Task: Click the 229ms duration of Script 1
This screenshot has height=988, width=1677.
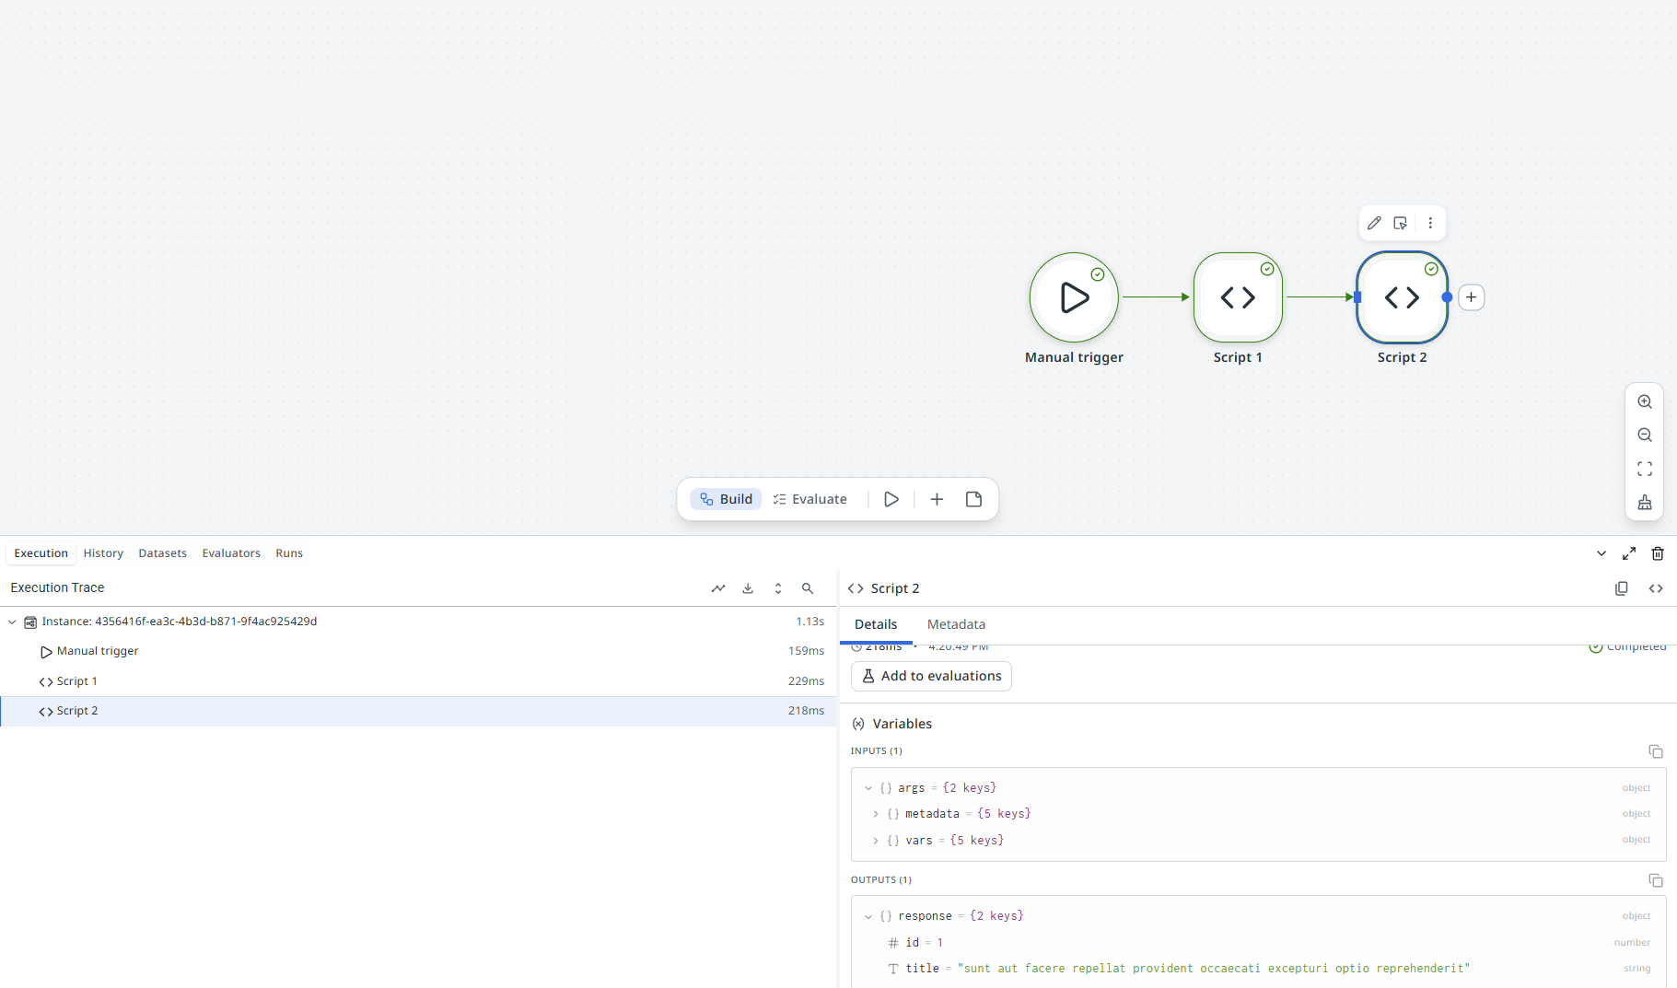Action: [x=806, y=681]
